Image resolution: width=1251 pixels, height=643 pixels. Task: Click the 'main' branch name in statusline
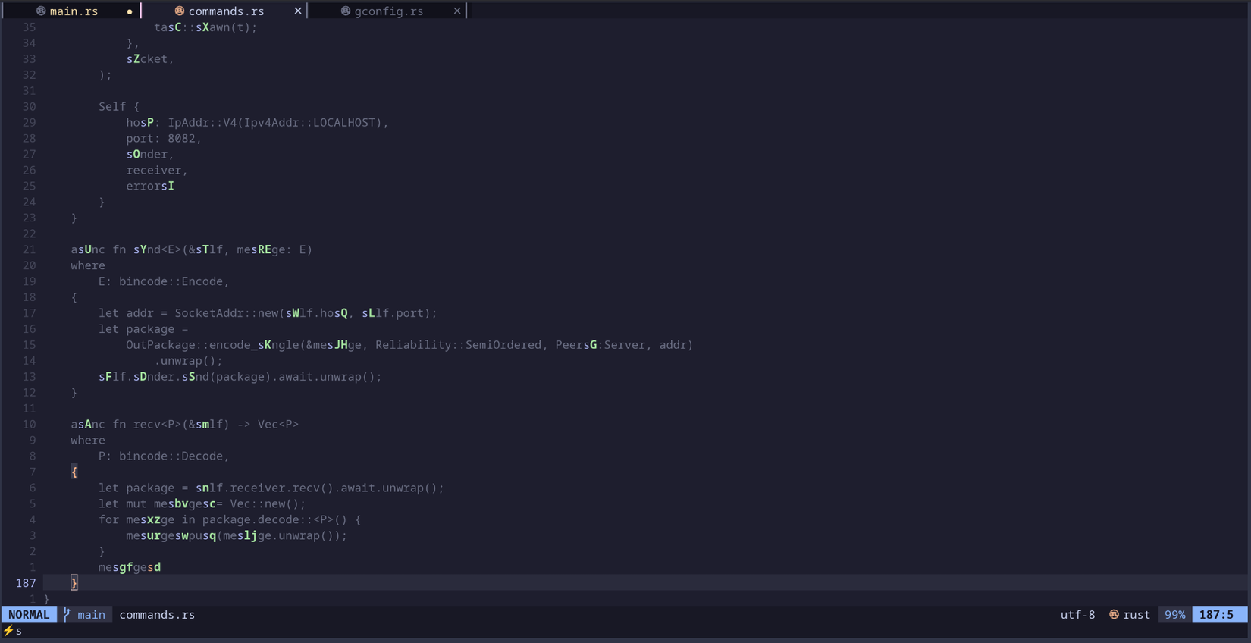pos(91,615)
